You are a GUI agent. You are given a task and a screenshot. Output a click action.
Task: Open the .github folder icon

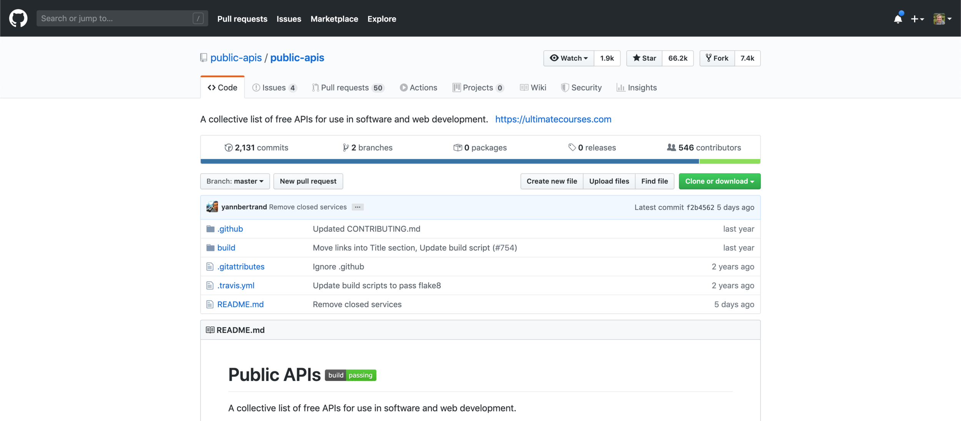(210, 229)
